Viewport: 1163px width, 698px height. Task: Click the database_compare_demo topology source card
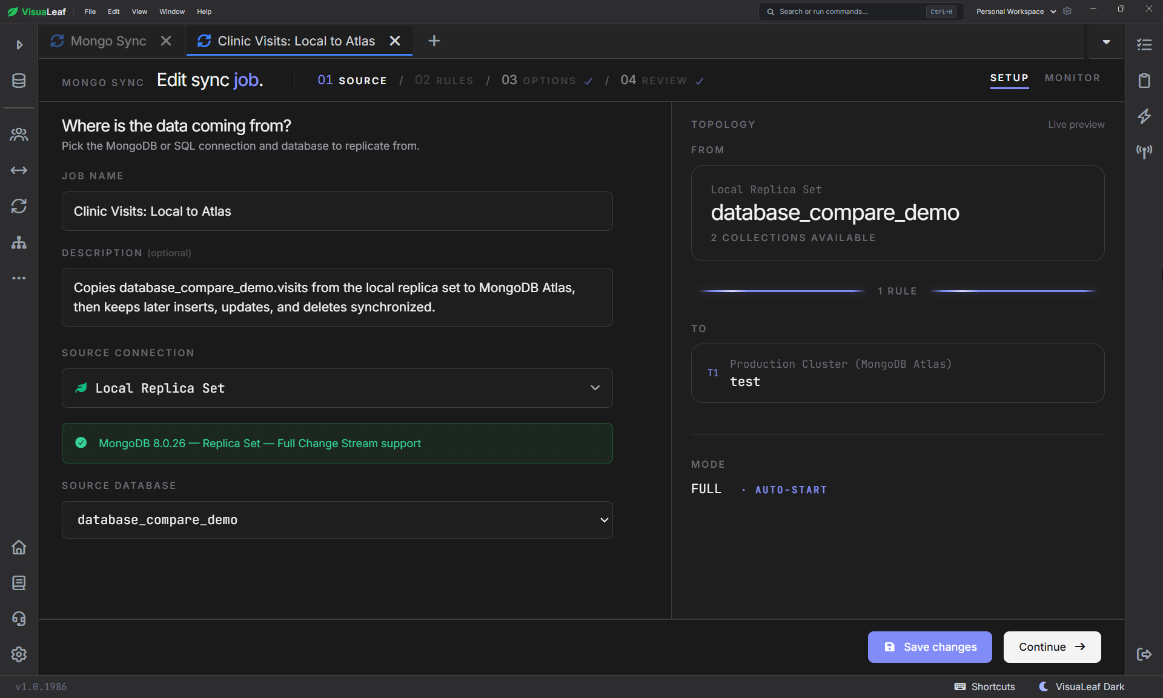pyautogui.click(x=898, y=213)
